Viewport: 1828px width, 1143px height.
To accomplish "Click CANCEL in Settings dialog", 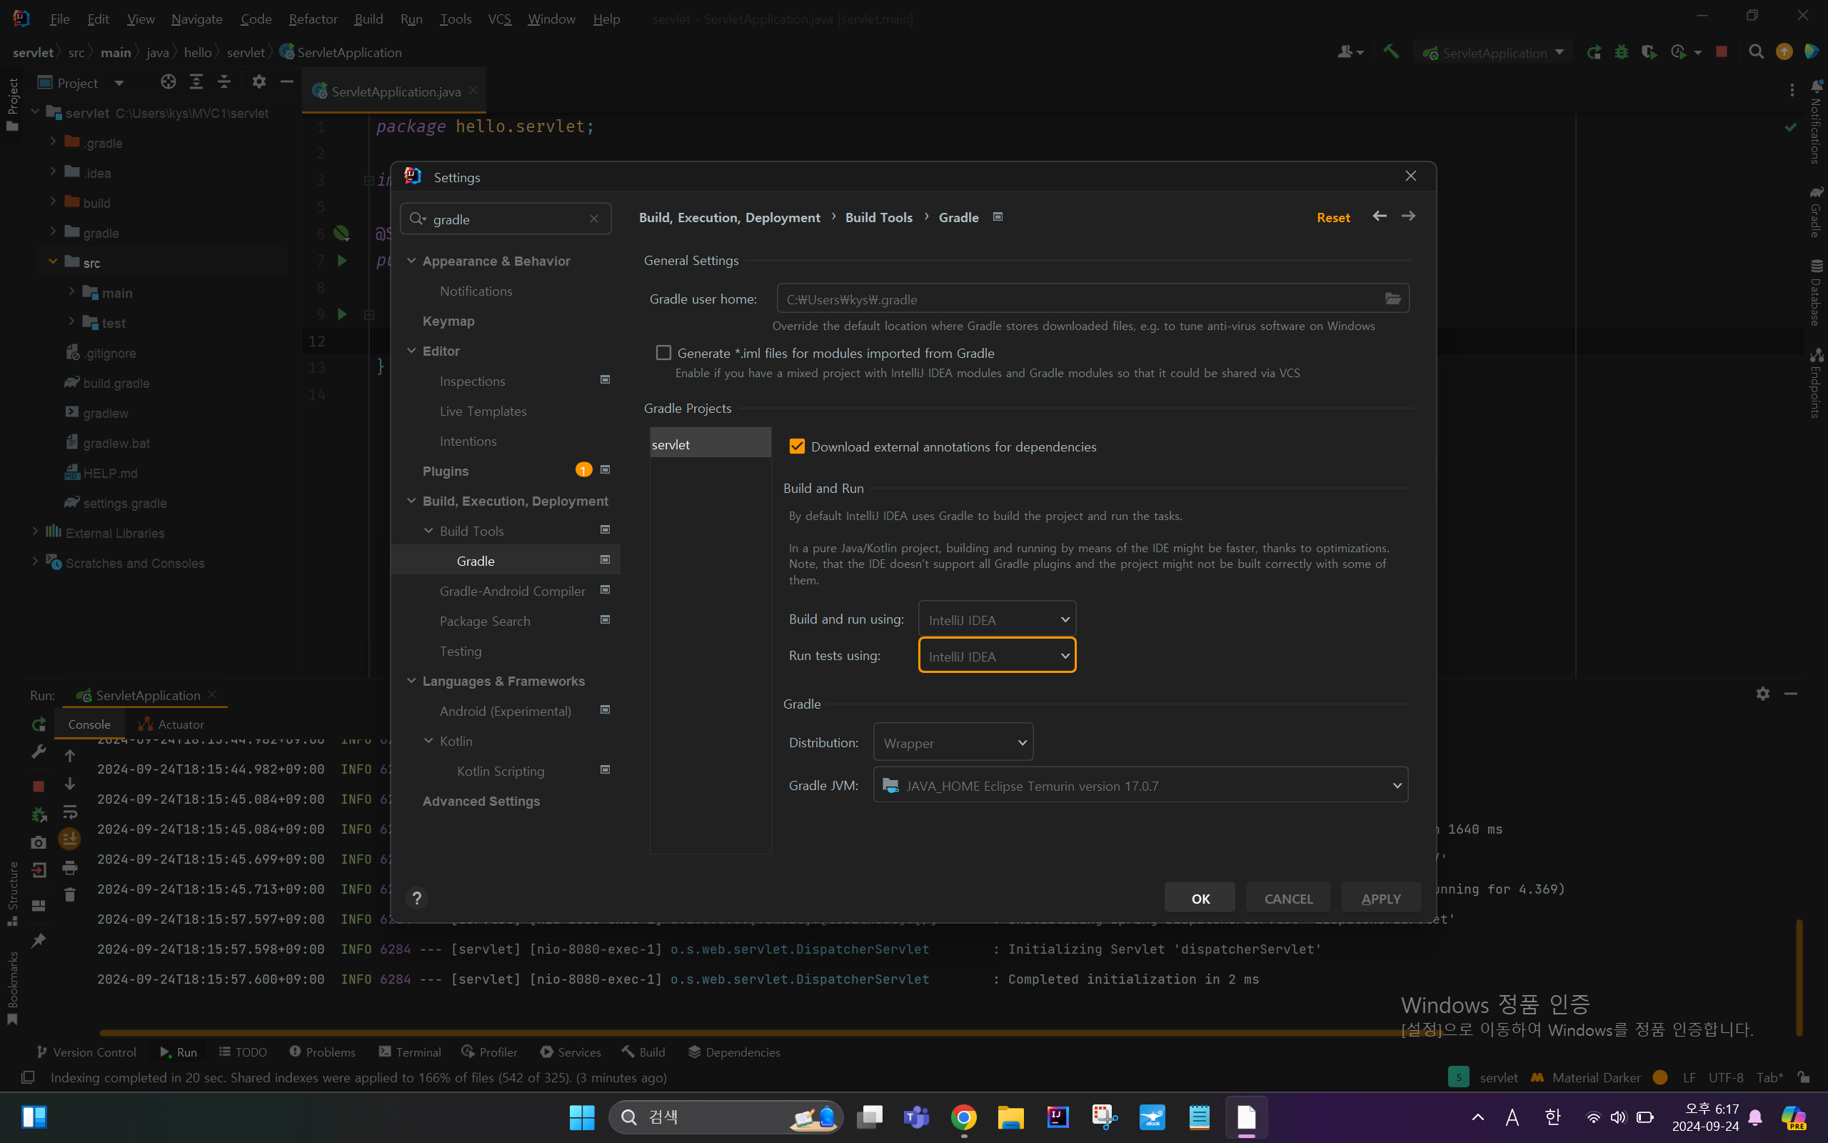I will pyautogui.click(x=1288, y=898).
